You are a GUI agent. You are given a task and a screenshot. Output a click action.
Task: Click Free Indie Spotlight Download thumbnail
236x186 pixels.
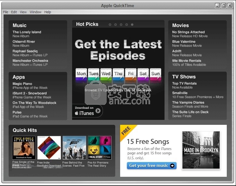[49, 148]
